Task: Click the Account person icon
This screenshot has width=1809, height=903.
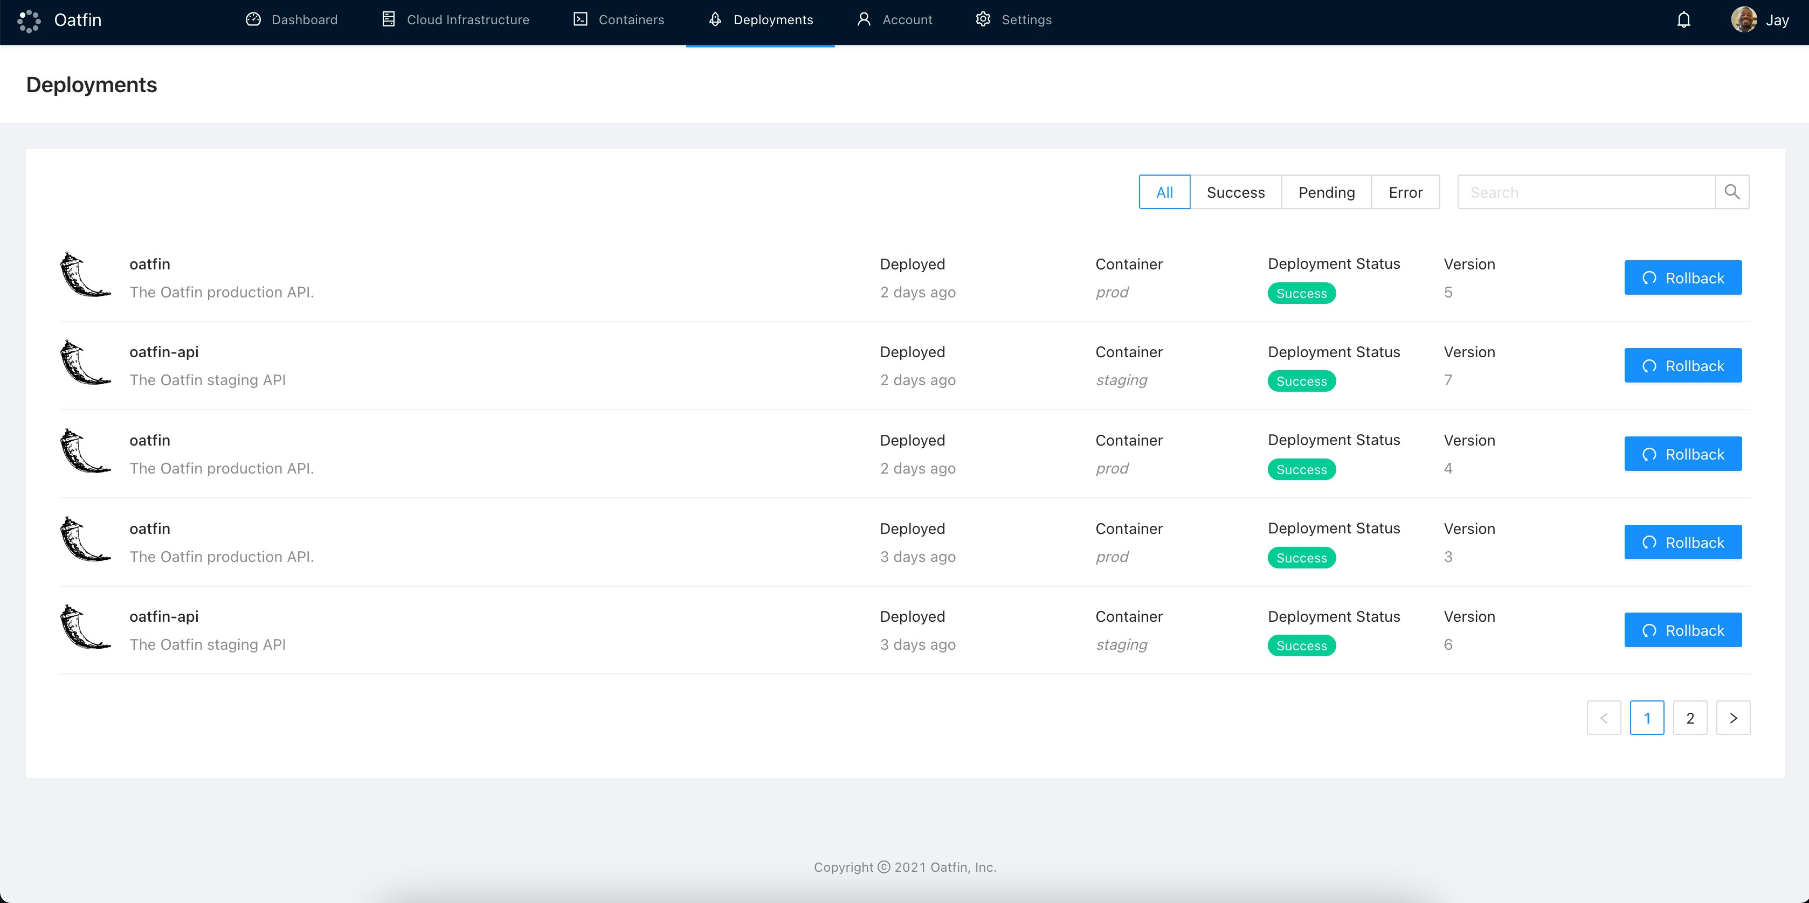Action: click(x=864, y=19)
